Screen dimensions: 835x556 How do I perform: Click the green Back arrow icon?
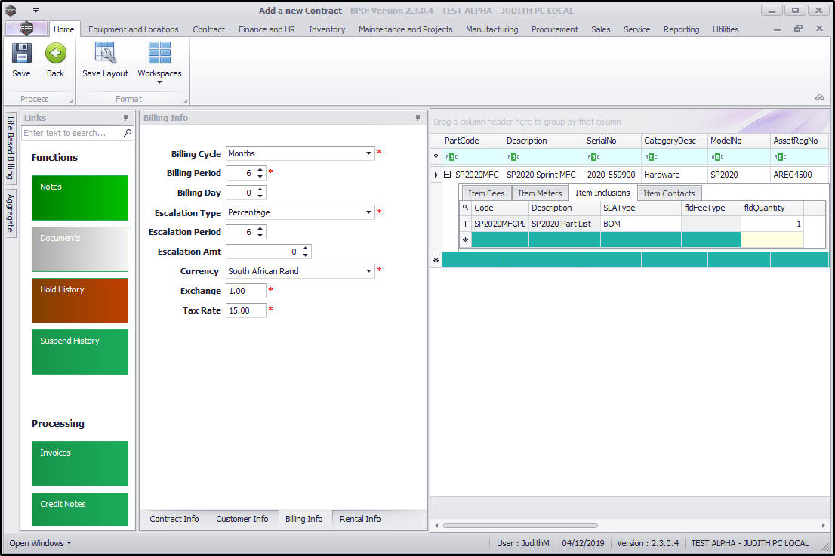(x=55, y=54)
